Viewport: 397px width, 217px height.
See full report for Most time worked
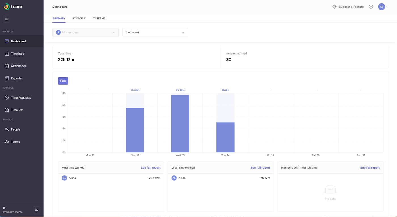151,168
